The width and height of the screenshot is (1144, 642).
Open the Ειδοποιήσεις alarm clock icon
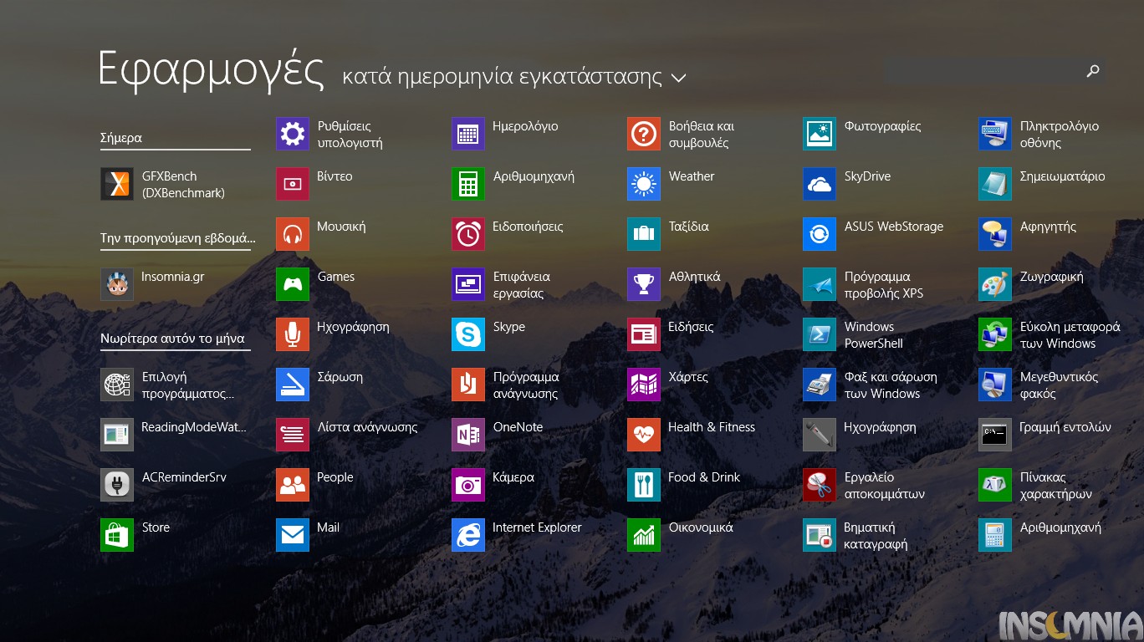click(x=468, y=234)
